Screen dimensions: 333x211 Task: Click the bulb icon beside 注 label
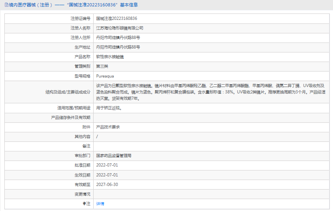[84, 203]
